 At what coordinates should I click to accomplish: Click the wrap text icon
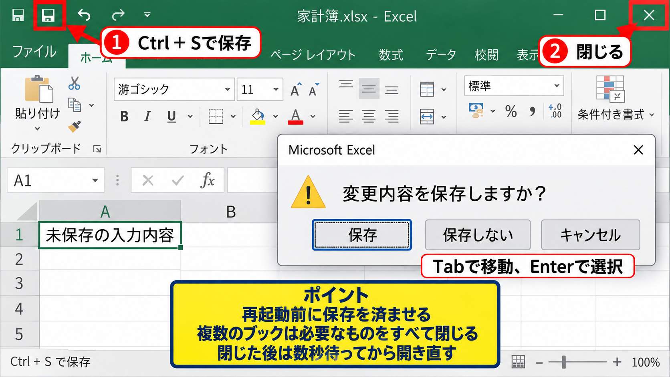coord(427,89)
